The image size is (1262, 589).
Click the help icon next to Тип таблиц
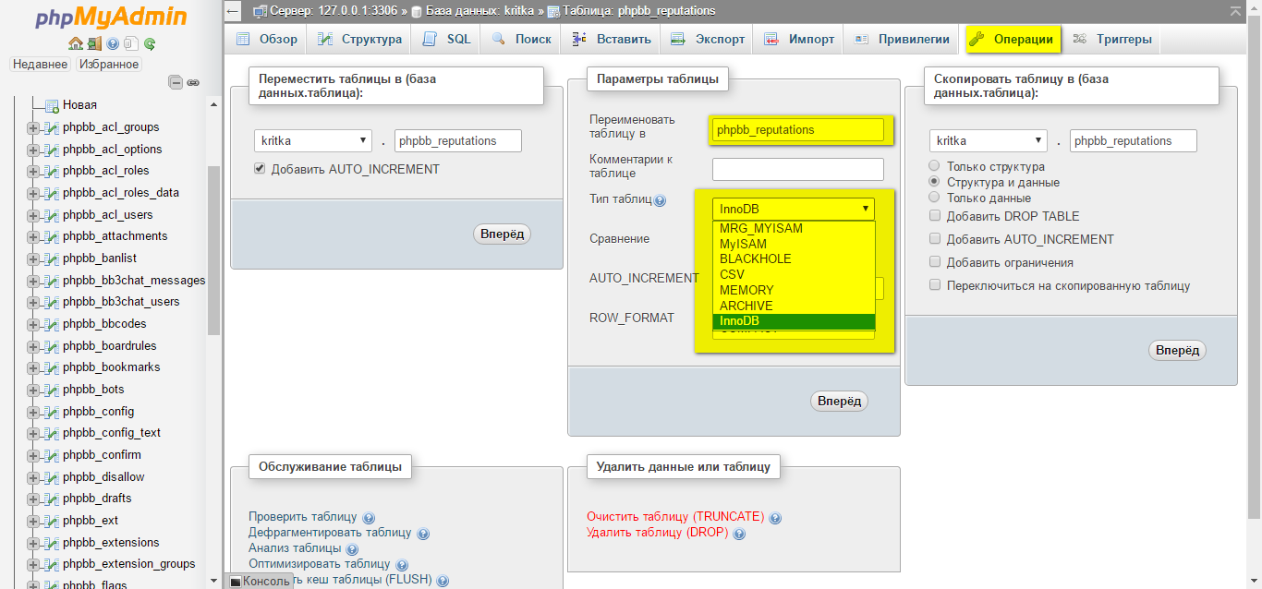[660, 200]
